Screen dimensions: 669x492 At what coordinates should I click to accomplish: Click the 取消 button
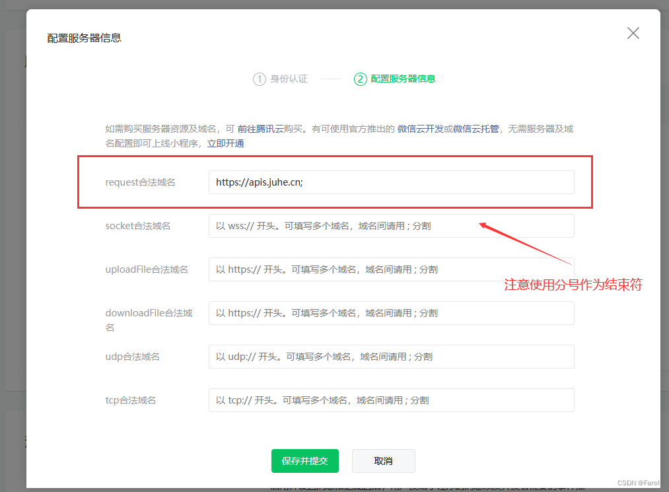(x=383, y=461)
